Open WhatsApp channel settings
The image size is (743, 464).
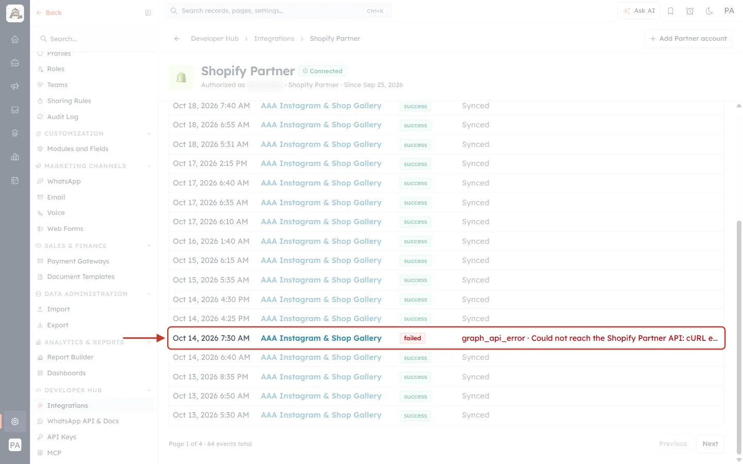tap(63, 181)
